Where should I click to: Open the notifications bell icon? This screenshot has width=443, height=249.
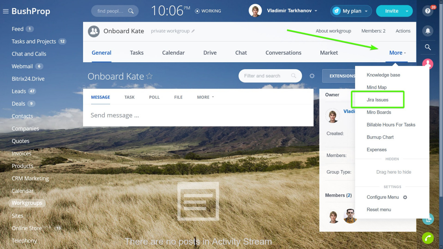coord(428,31)
